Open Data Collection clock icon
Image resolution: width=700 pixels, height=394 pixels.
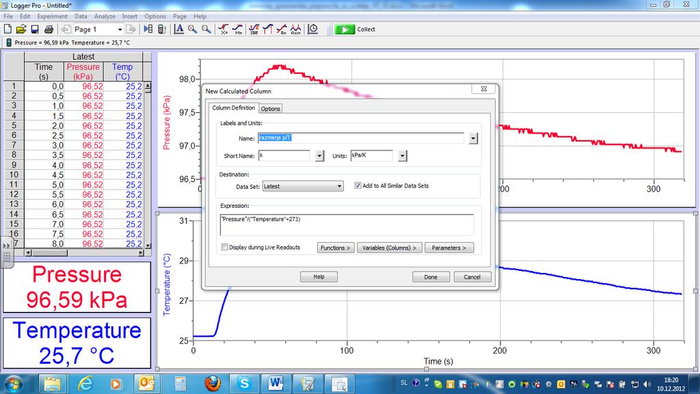(313, 29)
